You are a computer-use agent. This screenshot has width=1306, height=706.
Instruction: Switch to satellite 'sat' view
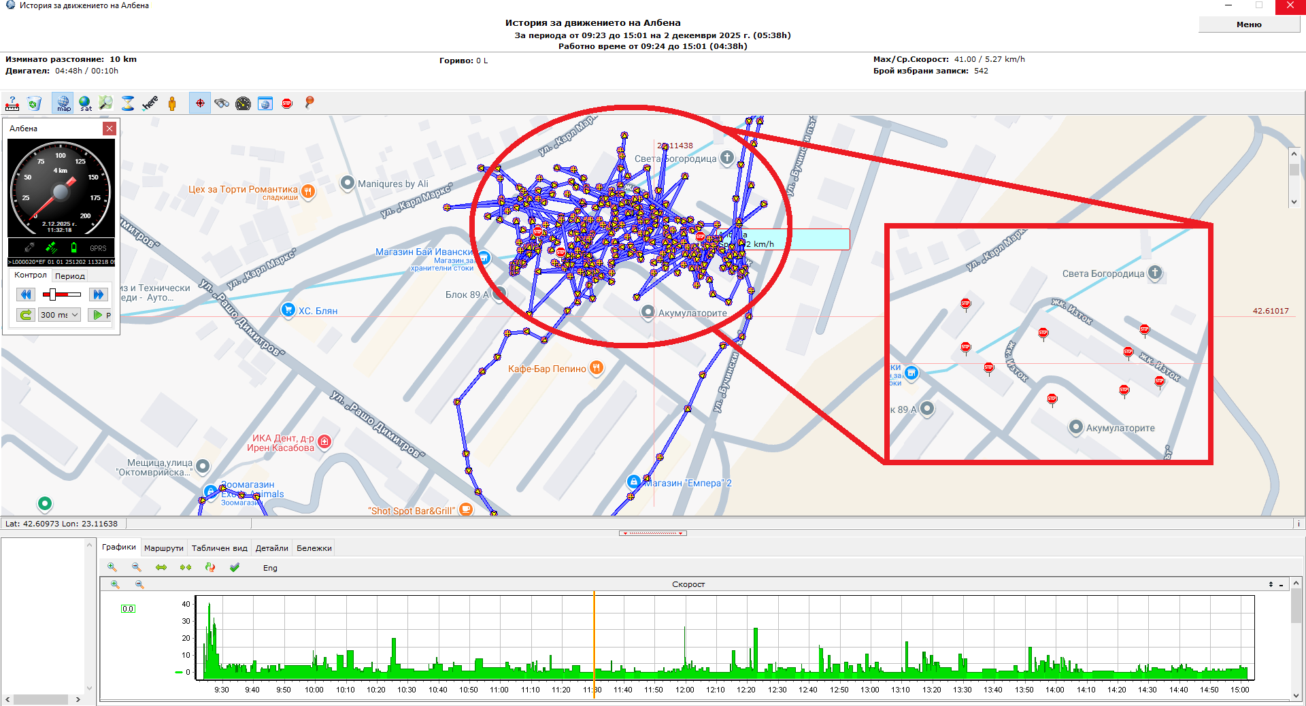(85, 103)
